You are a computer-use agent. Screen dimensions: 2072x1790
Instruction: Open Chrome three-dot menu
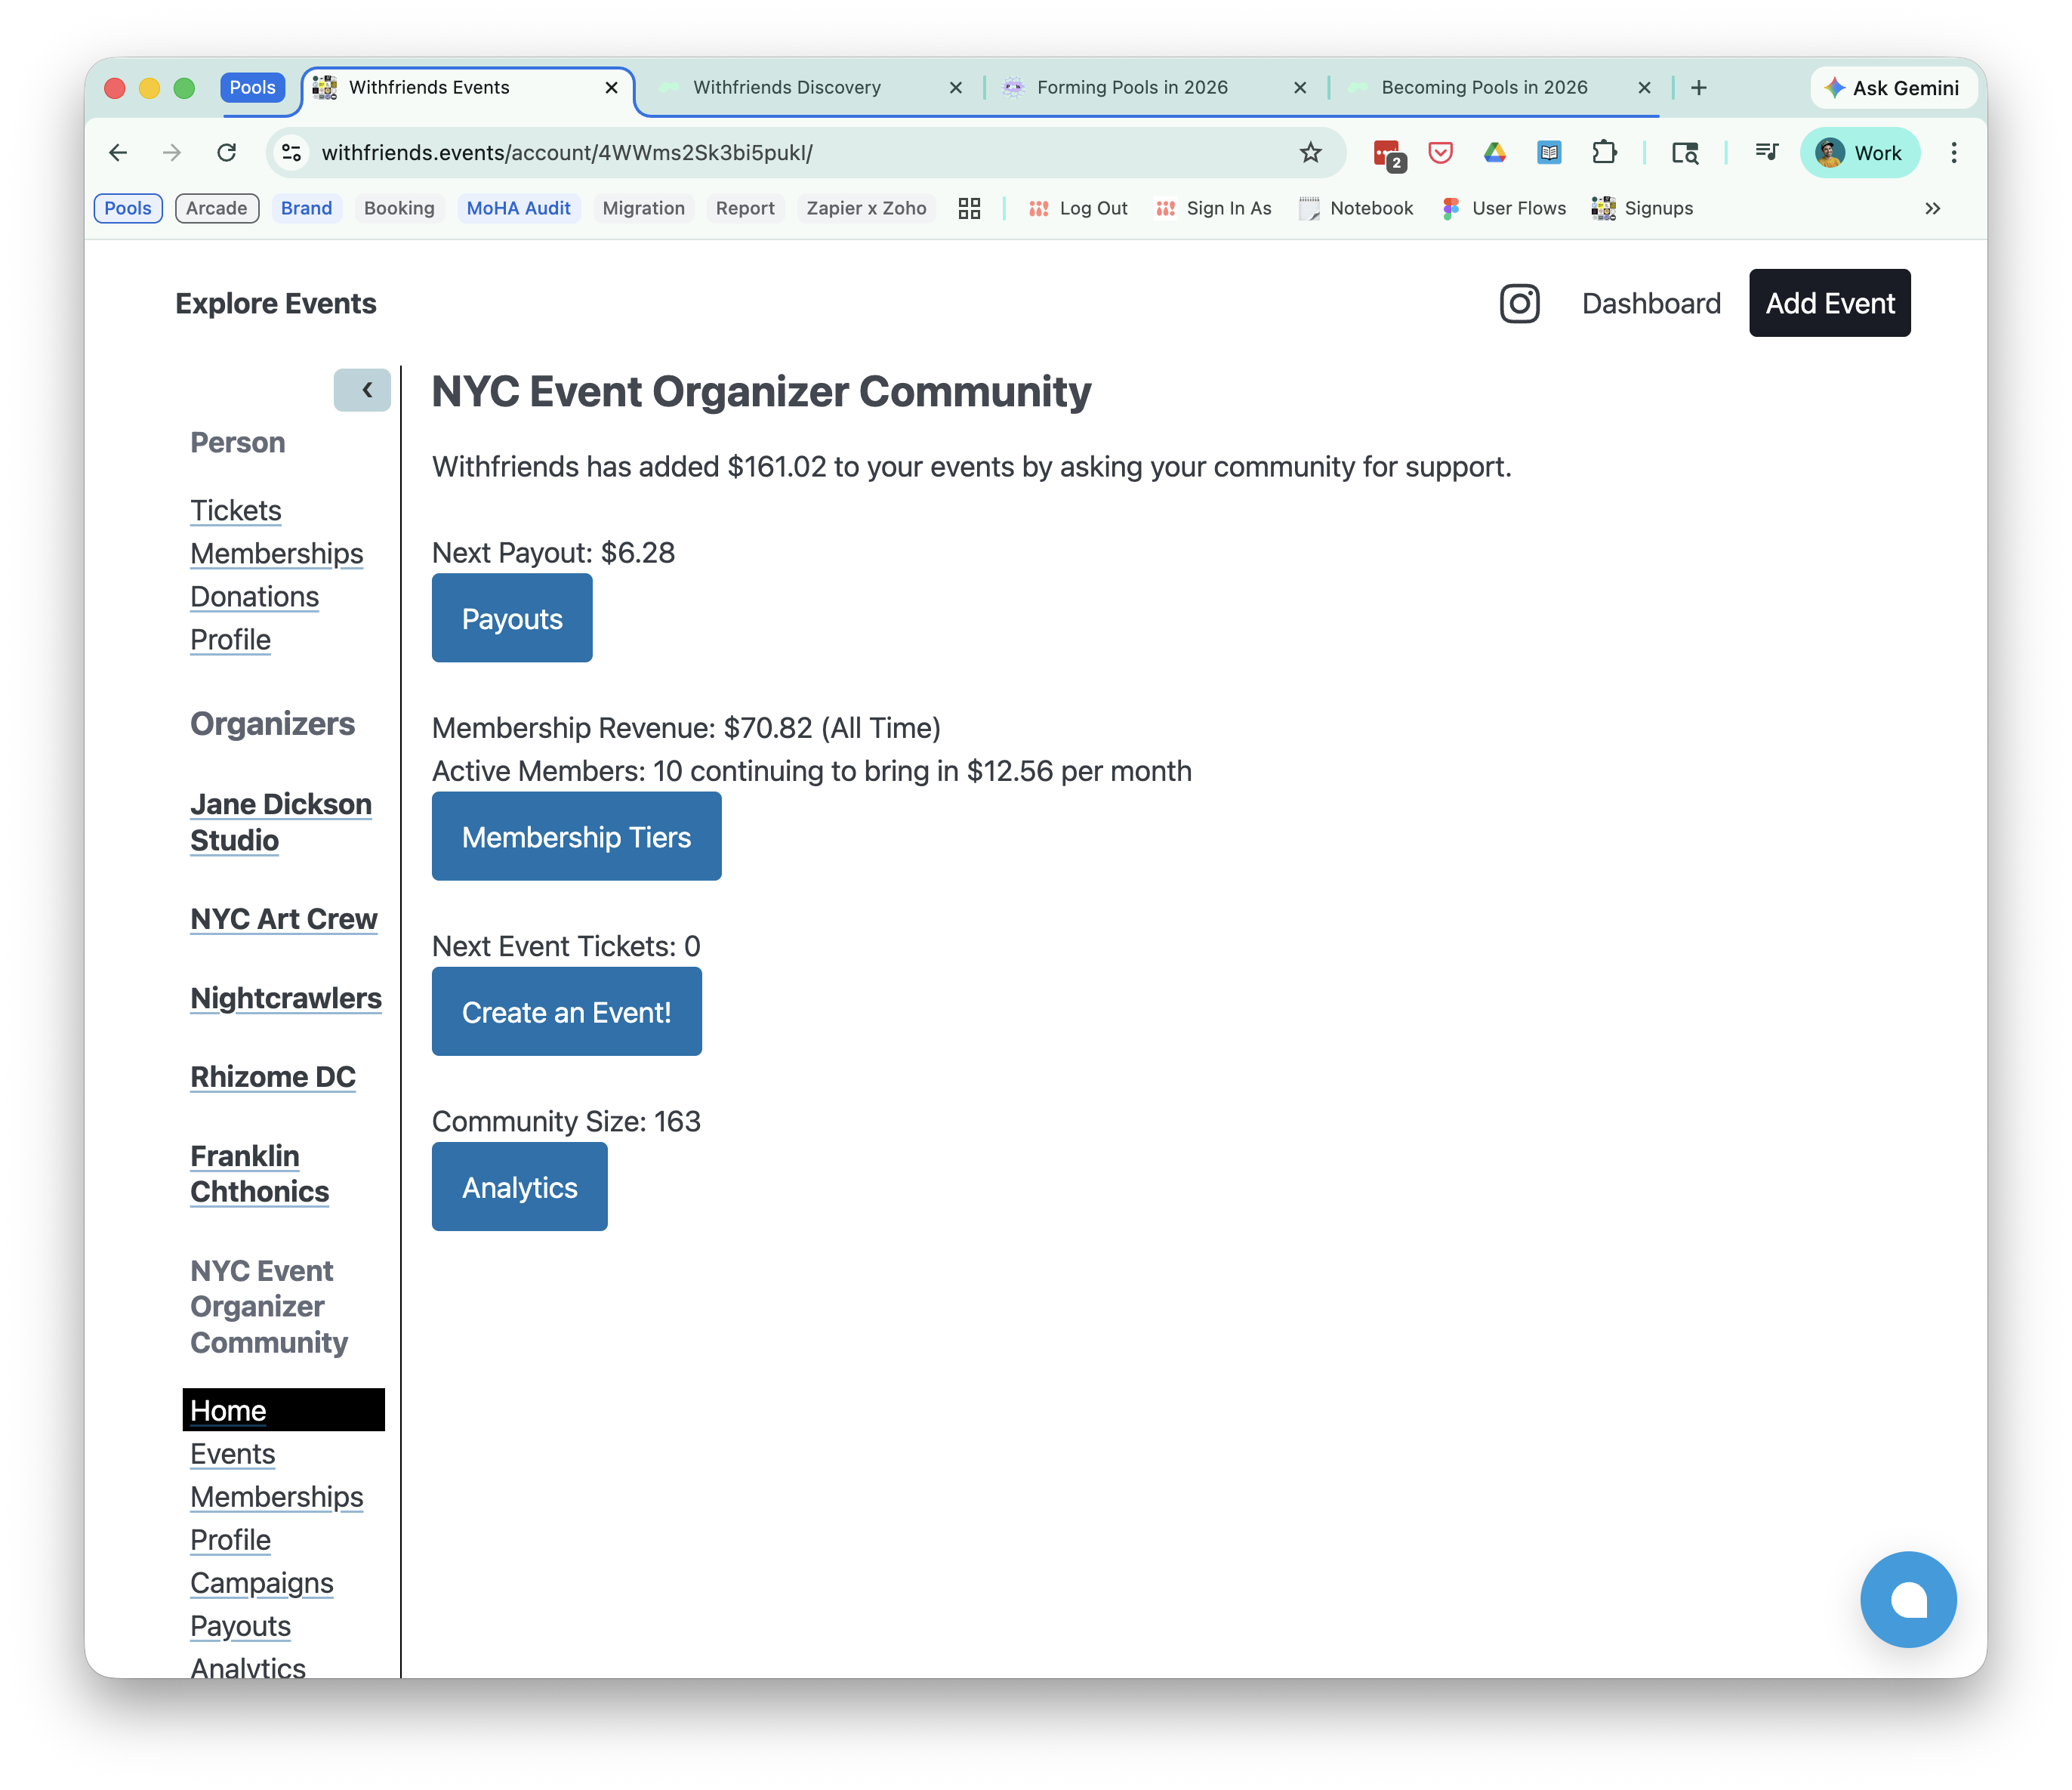pyautogui.click(x=1953, y=152)
